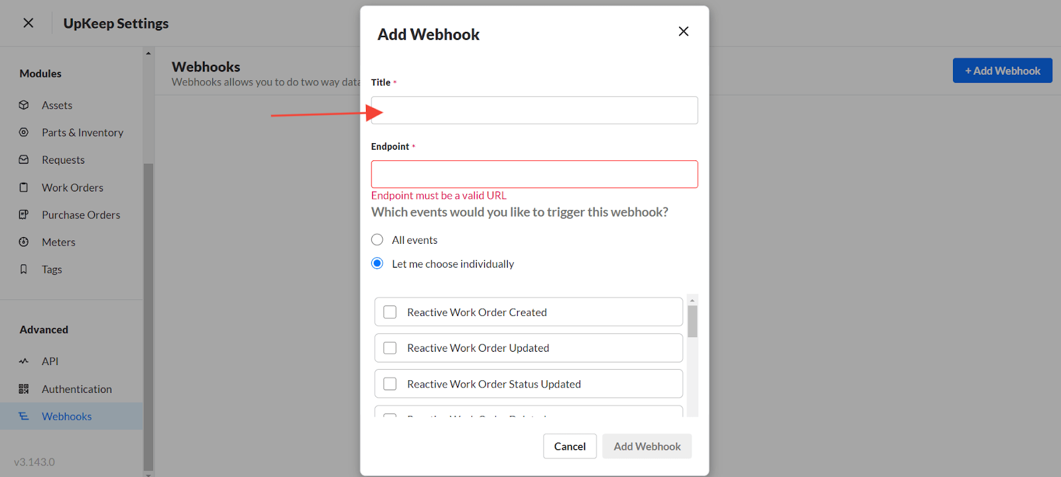Click the Webhooks tree icon
This screenshot has height=477, width=1061.
pos(24,416)
